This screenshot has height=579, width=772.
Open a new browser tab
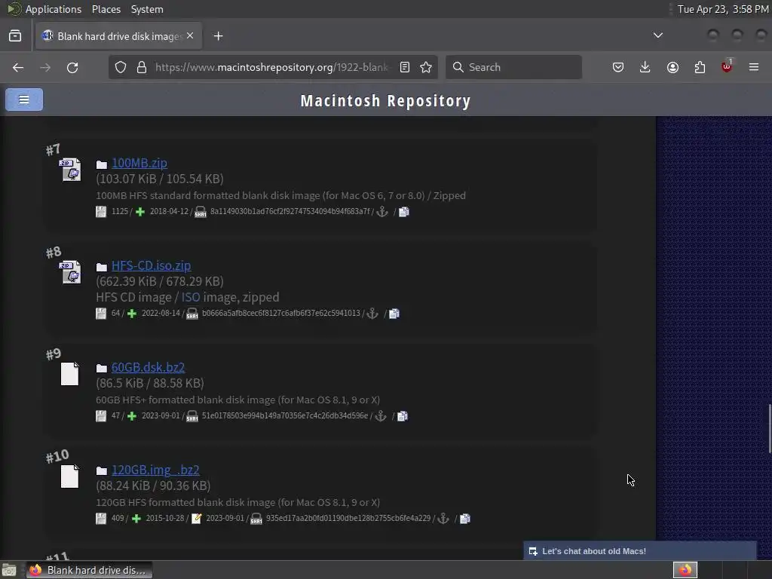[218, 36]
